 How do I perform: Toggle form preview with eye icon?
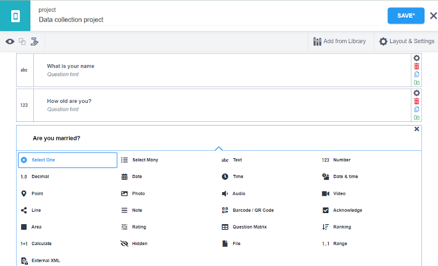(x=10, y=42)
